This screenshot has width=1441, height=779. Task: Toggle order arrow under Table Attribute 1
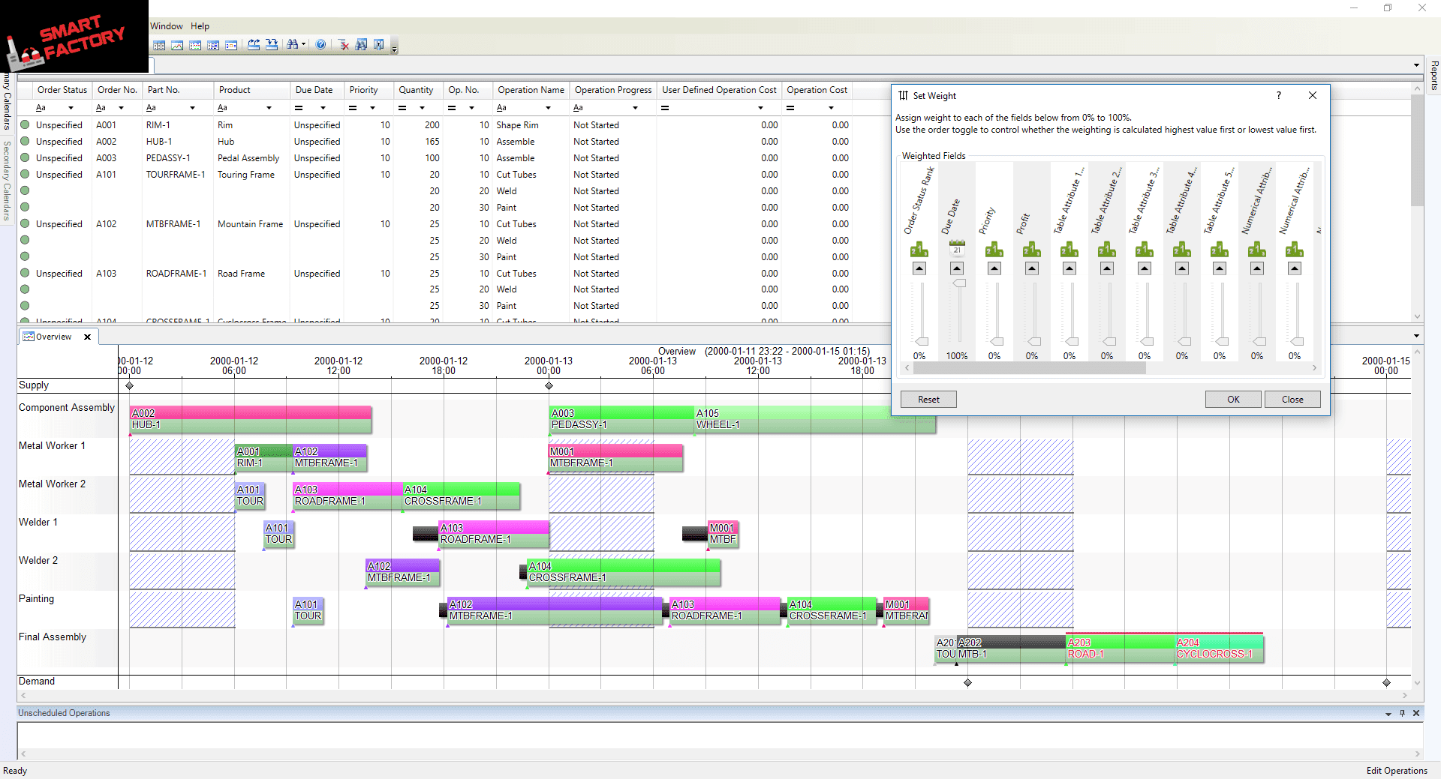click(1069, 268)
